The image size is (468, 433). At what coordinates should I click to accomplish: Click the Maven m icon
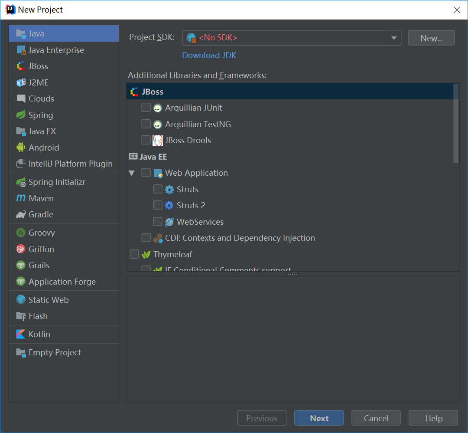(x=21, y=198)
